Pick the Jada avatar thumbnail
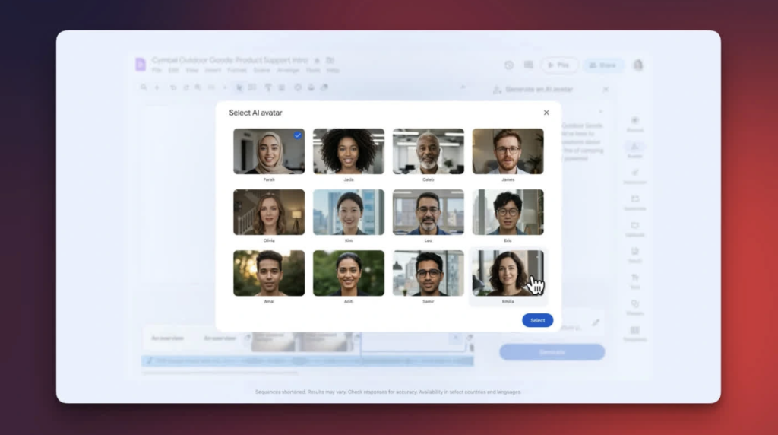This screenshot has width=778, height=435. 349,151
